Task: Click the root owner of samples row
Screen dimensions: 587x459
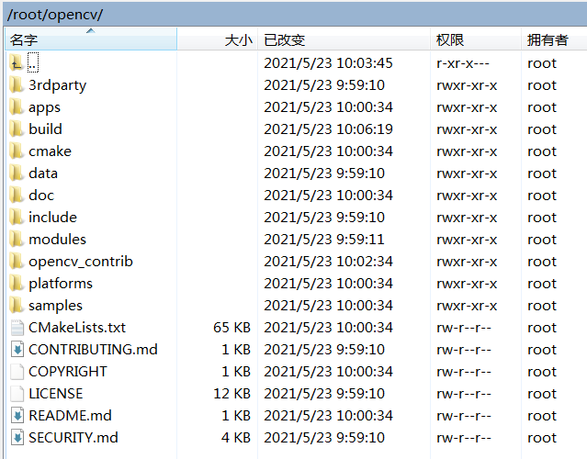Action: point(542,306)
